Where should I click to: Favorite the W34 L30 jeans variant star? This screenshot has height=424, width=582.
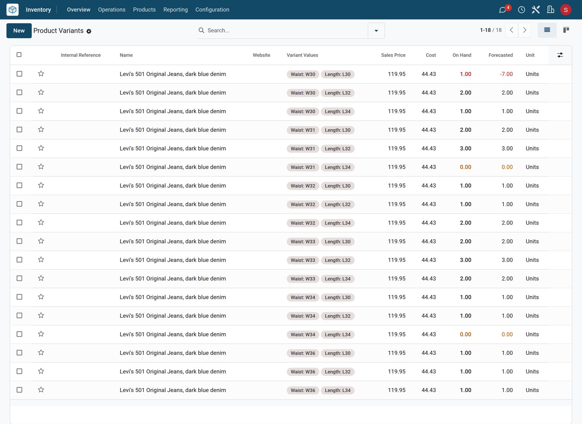tap(41, 297)
